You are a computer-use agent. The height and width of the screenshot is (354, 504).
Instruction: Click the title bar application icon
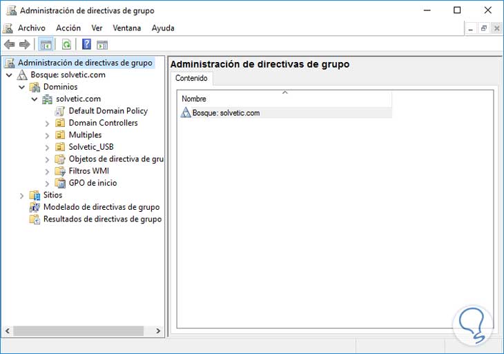[12, 10]
